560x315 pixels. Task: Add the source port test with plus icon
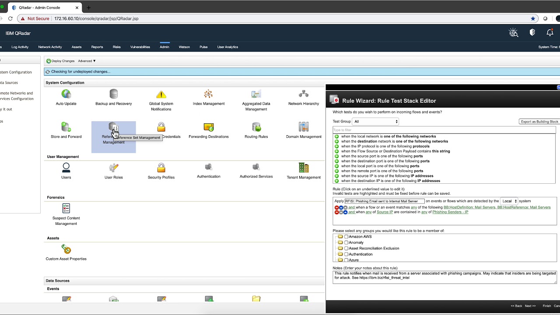click(336, 156)
